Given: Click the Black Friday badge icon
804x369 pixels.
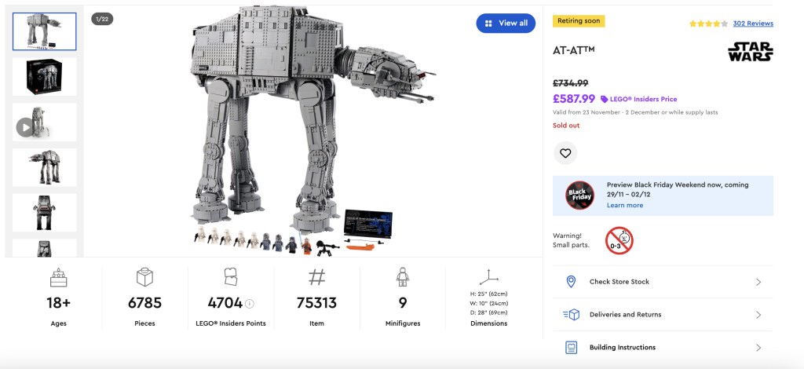Looking at the screenshot, I should coord(579,195).
